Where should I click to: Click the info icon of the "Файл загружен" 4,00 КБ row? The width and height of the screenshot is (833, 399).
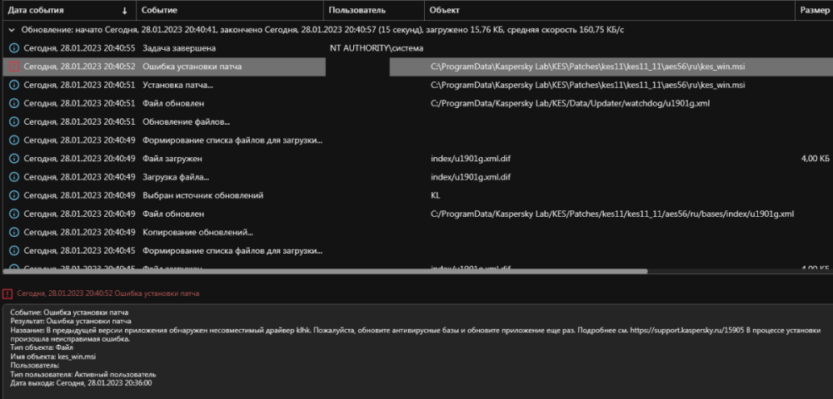(x=14, y=159)
